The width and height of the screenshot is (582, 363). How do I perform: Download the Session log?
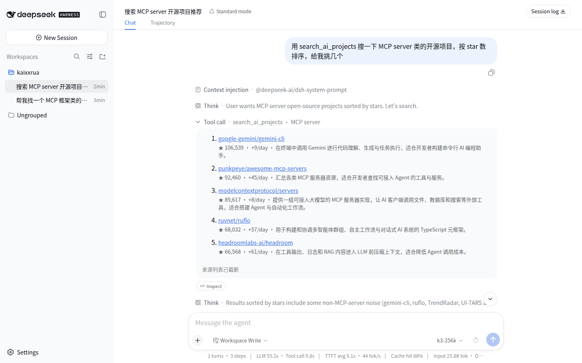(x=548, y=11)
